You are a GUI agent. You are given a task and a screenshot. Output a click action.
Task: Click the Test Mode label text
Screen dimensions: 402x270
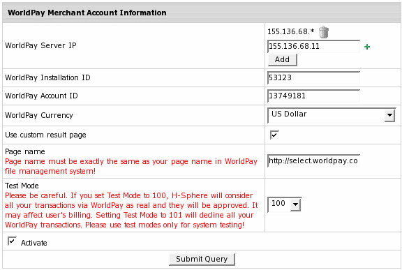click(x=22, y=186)
